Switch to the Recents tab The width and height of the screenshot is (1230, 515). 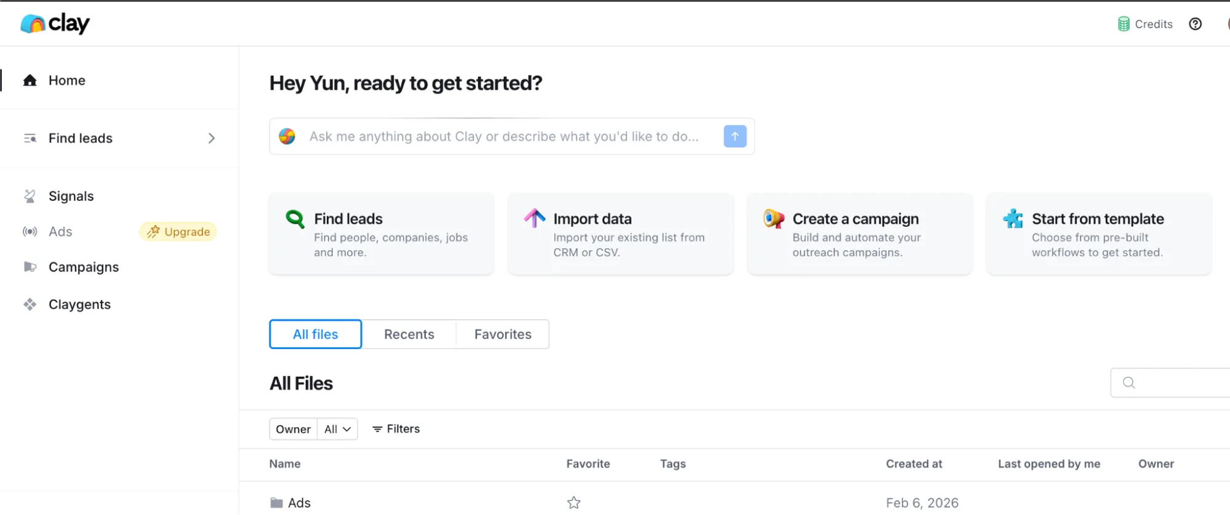[x=409, y=334]
